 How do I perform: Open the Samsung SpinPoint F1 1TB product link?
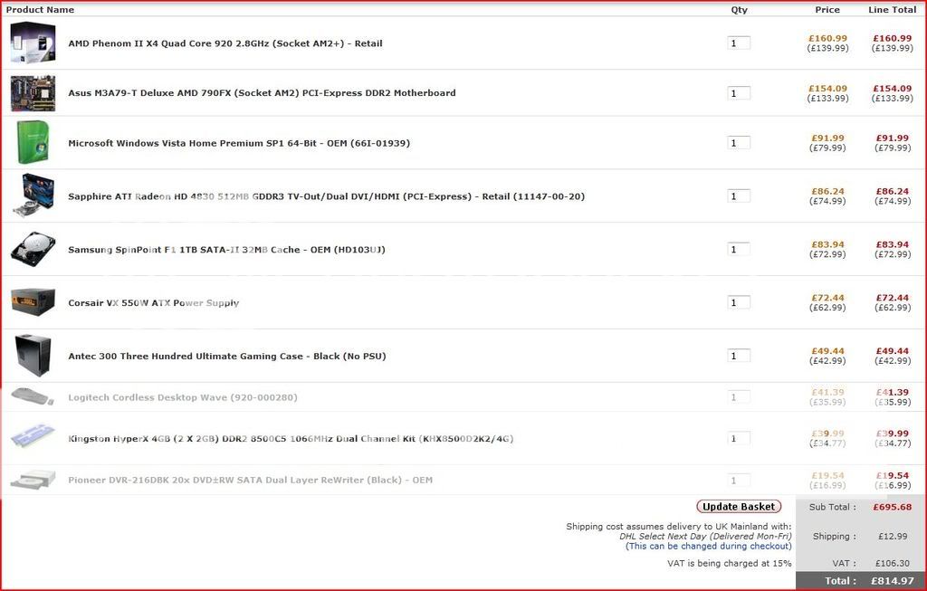(226, 250)
